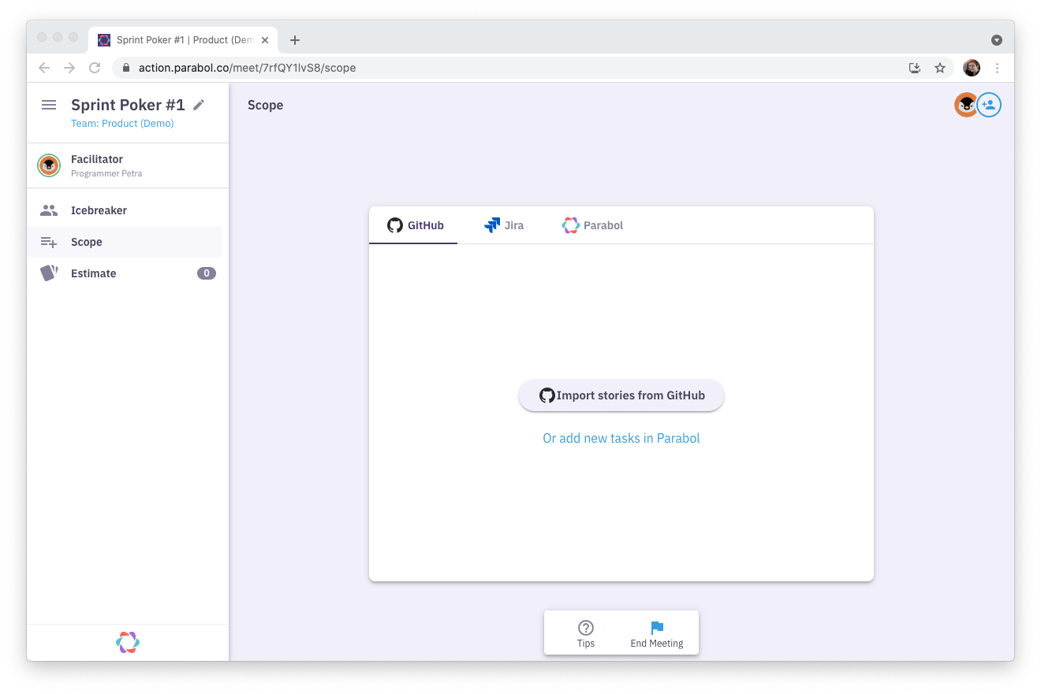Viewport: 1041px width, 694px height.
Task: Open the Team: Product (Demo) link
Action: (x=122, y=123)
